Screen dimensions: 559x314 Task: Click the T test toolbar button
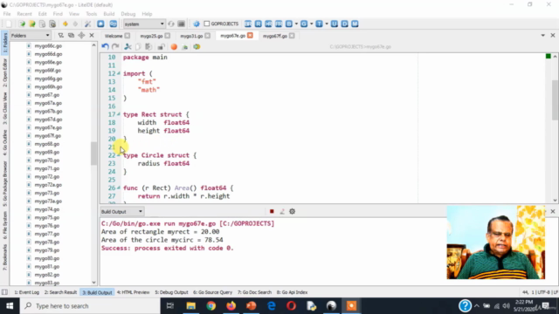point(319,24)
